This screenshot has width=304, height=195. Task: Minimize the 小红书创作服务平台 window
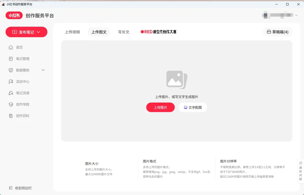[277, 4]
